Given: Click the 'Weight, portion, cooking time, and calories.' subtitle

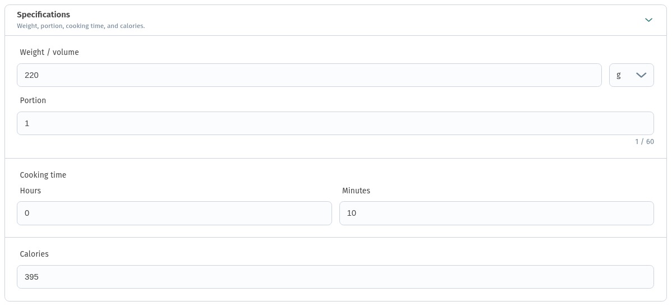Looking at the screenshot, I should [x=81, y=26].
